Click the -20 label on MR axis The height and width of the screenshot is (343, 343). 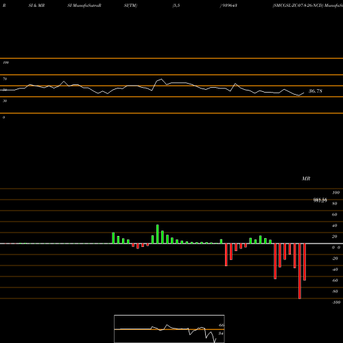coord(335,259)
